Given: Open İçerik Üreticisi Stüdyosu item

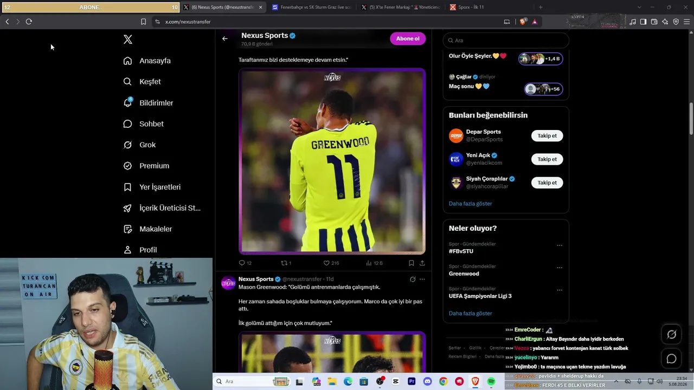Looking at the screenshot, I should click(162, 208).
